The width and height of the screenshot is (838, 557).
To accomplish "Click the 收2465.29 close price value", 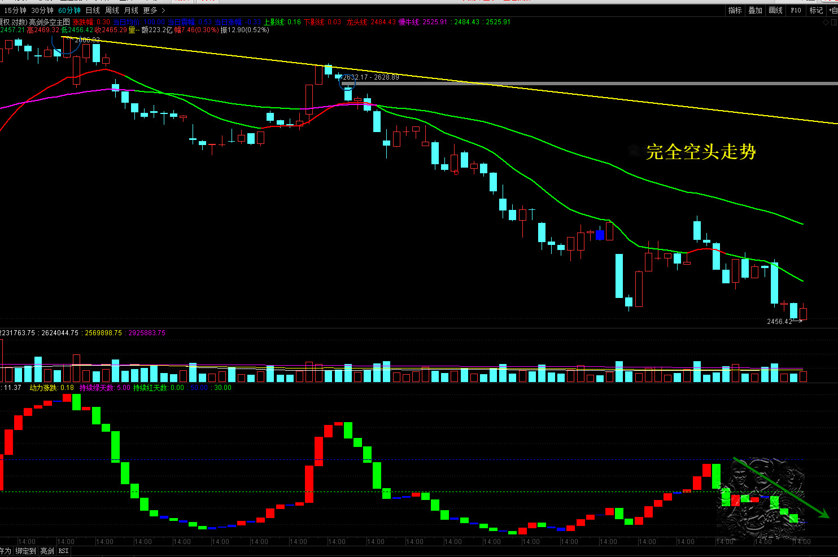I will tap(111, 30).
